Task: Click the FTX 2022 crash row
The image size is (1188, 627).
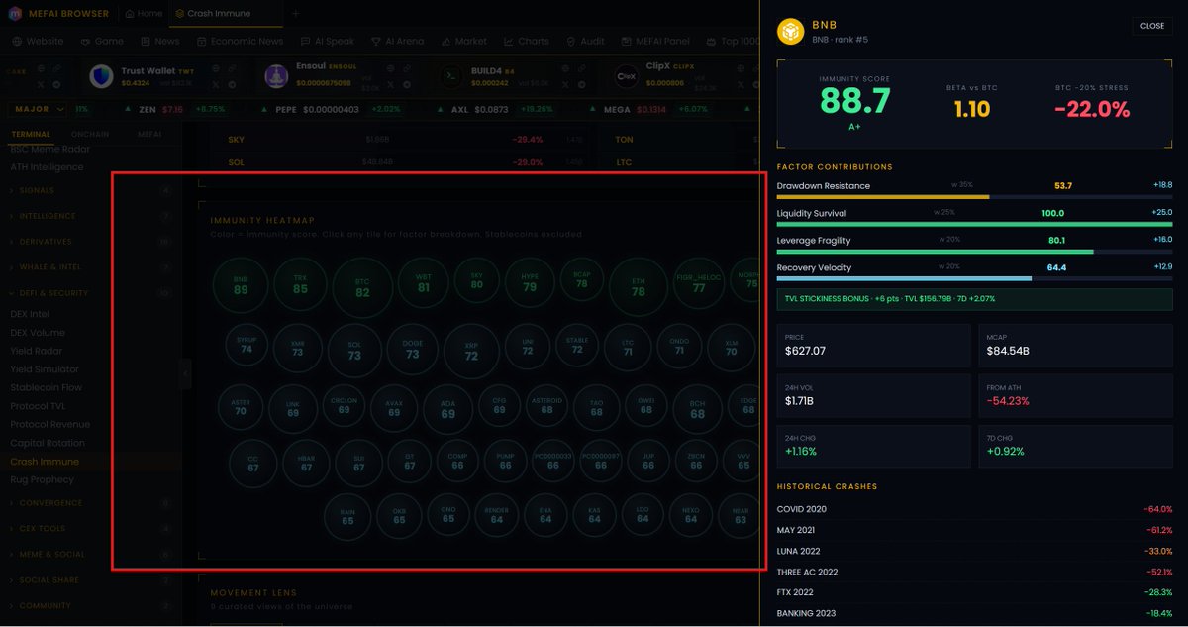Action: point(975,592)
